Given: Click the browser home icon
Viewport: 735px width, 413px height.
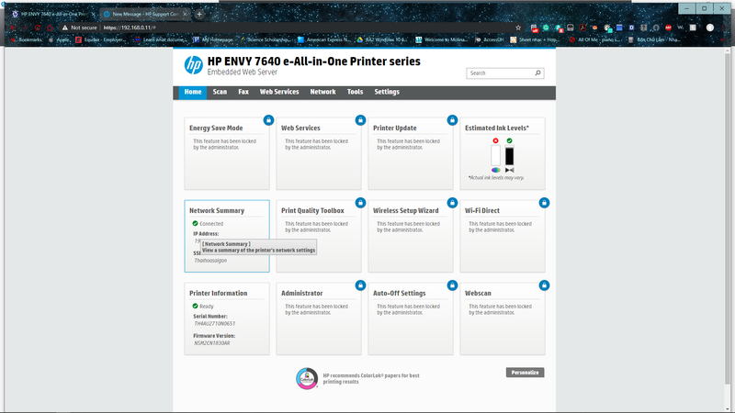Looking at the screenshot, I should pos(50,28).
